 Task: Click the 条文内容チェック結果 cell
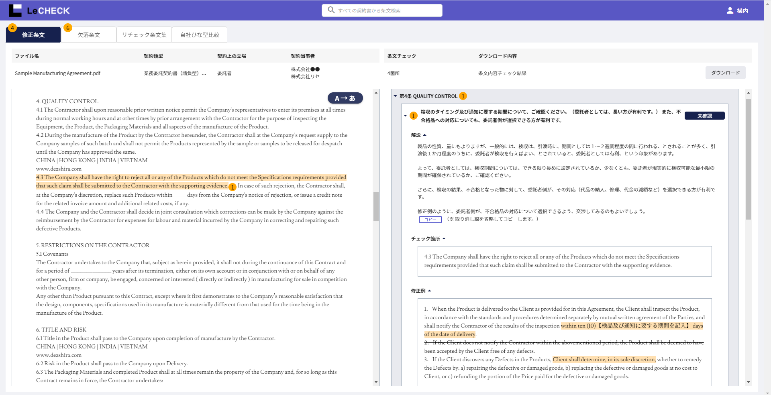click(x=502, y=73)
